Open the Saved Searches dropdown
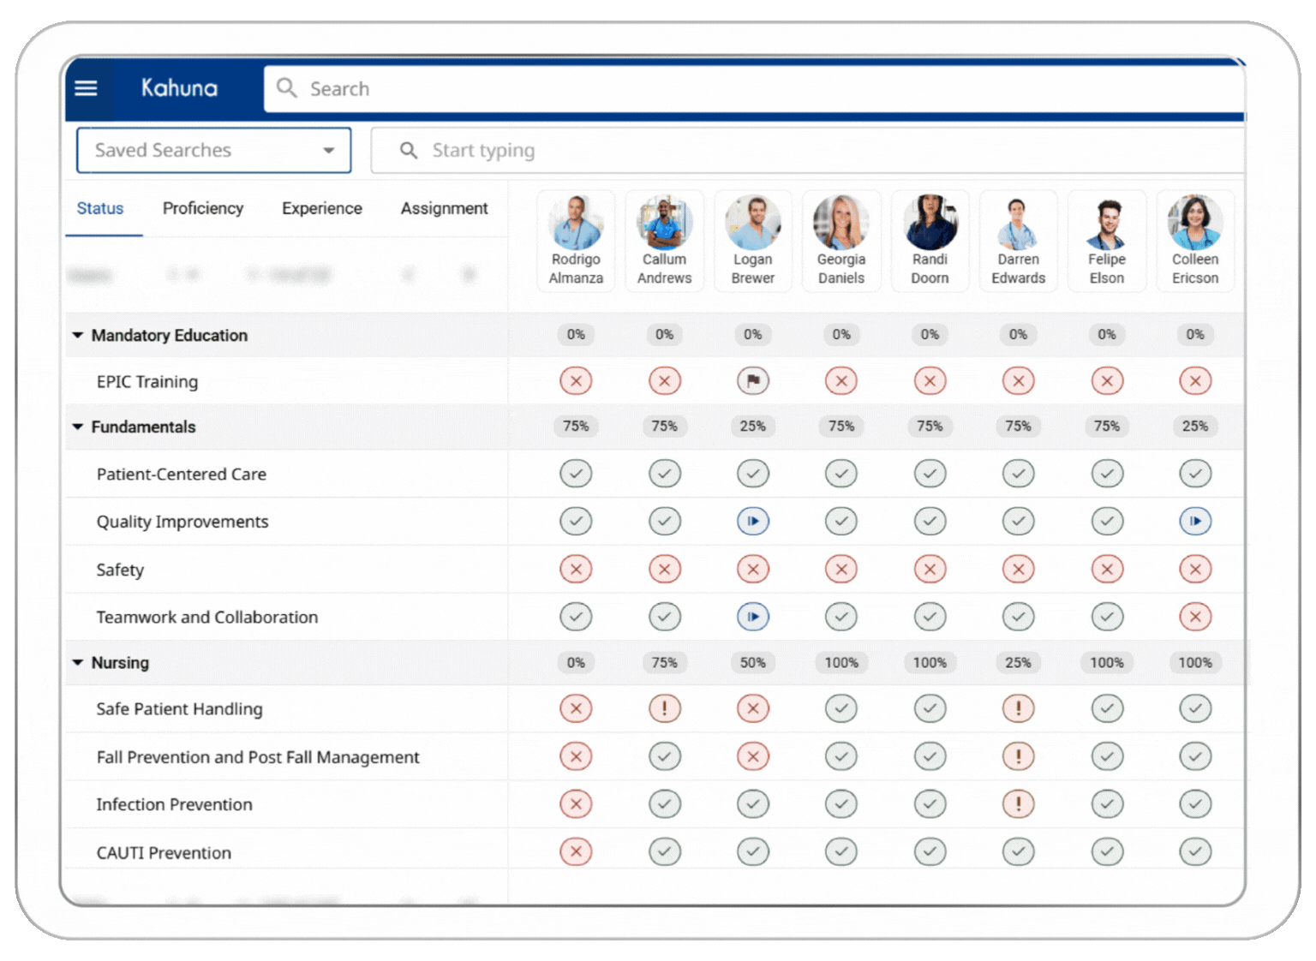The width and height of the screenshot is (1316, 961). [328, 150]
